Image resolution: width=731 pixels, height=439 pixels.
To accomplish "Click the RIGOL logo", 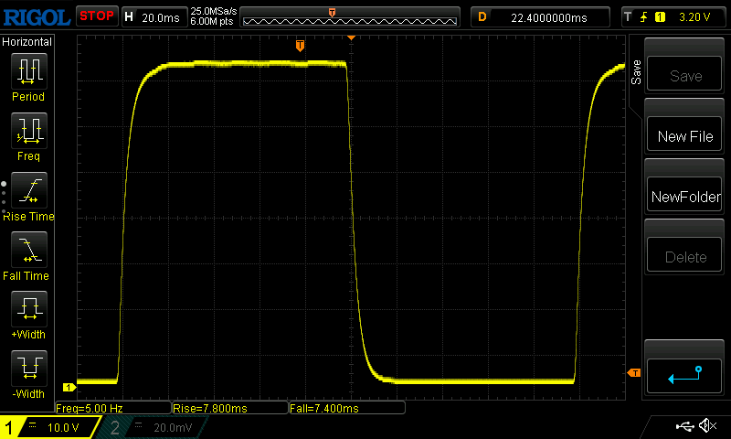I will (37, 17).
